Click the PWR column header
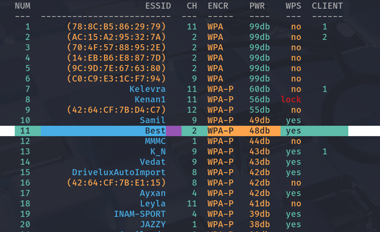 coord(257,6)
